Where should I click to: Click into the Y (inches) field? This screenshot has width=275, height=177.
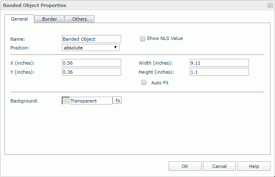[x=91, y=72]
